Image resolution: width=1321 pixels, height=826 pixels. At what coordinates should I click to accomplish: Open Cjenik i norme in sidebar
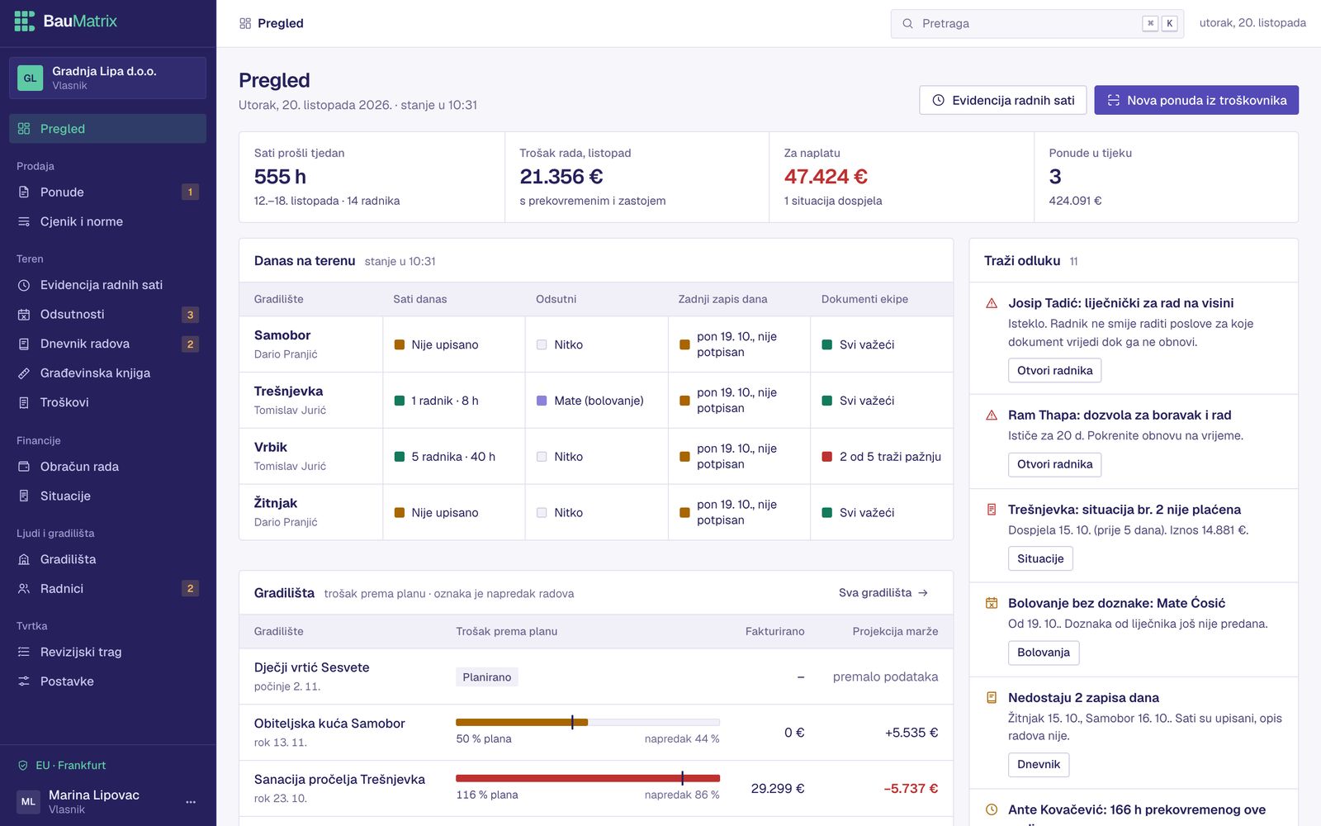107,221
